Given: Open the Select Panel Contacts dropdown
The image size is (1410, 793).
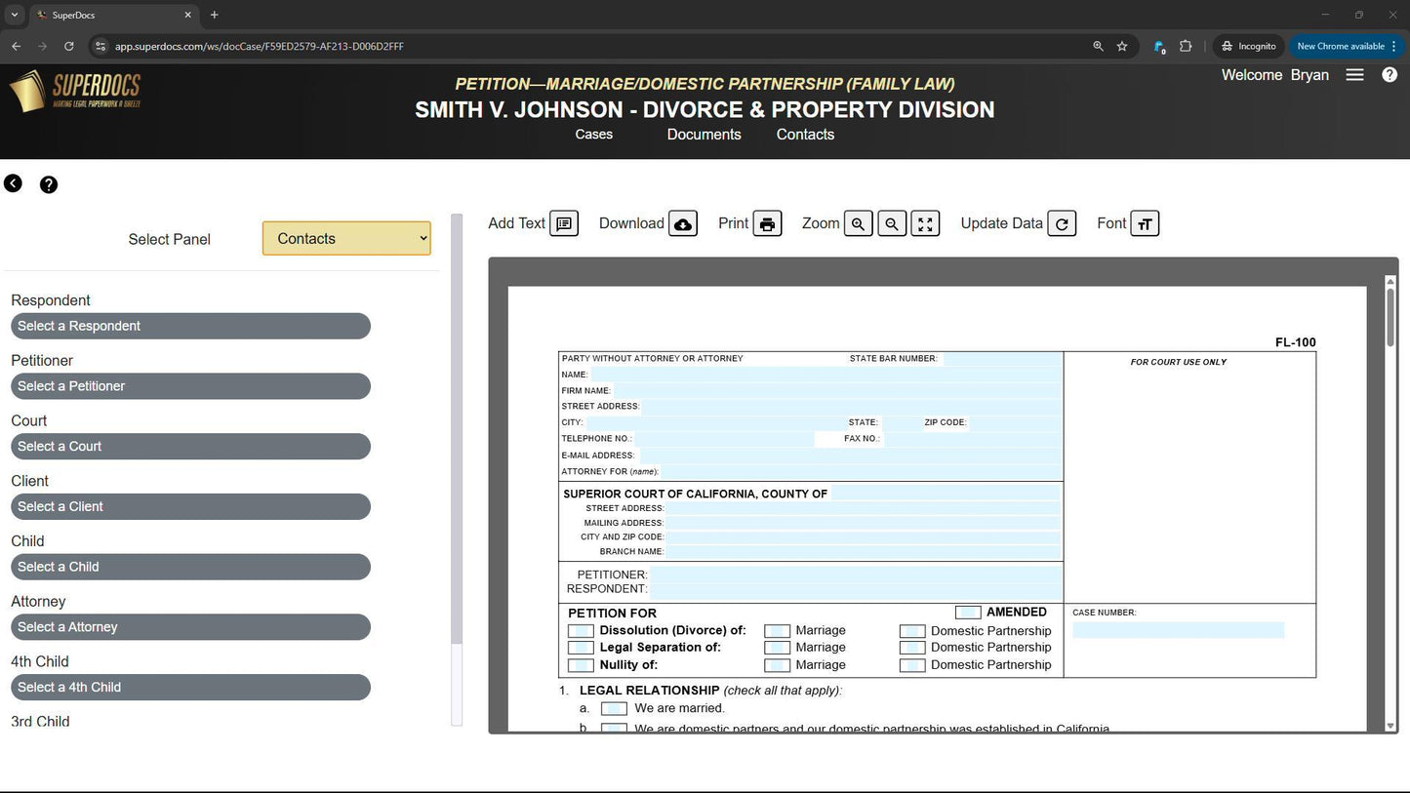Looking at the screenshot, I should pyautogui.click(x=346, y=239).
